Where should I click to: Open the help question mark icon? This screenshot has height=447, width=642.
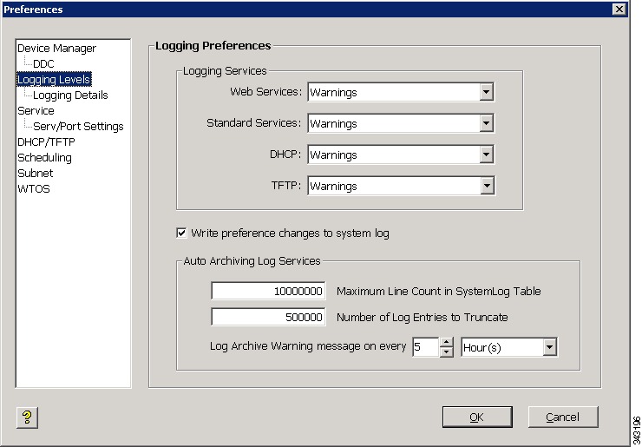pyautogui.click(x=28, y=417)
